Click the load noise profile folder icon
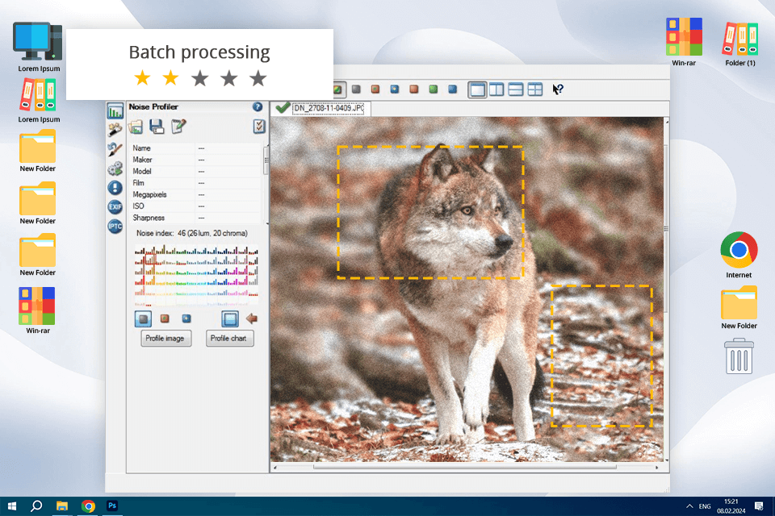This screenshot has height=516, width=775. (x=136, y=127)
